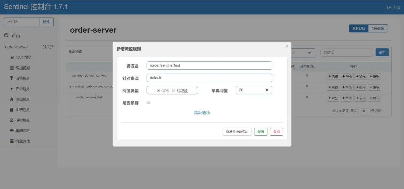This screenshot has width=404, height=189.
Task: Switch to 树状视图 tree view
Action: pos(358,28)
